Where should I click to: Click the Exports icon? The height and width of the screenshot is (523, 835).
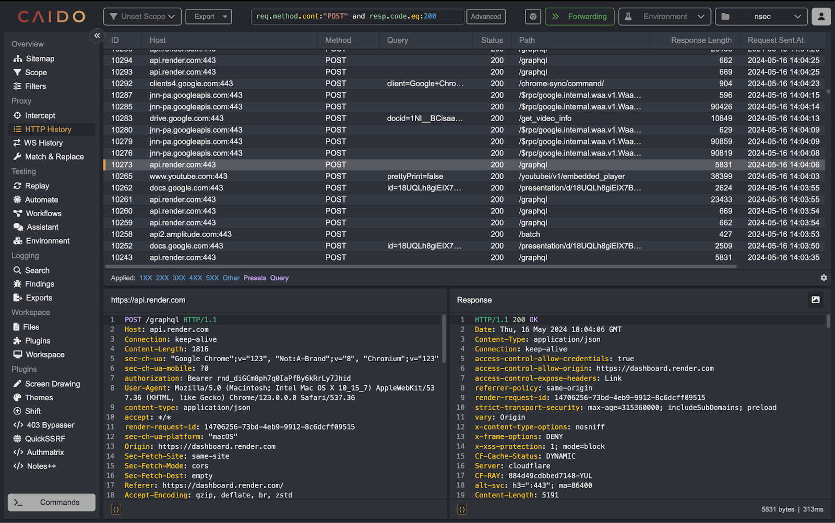(17, 298)
